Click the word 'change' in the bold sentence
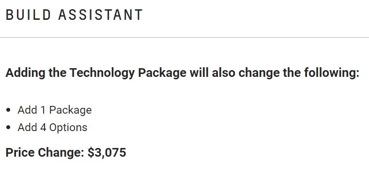Viewport: 369px width, 192px height. coord(259,73)
